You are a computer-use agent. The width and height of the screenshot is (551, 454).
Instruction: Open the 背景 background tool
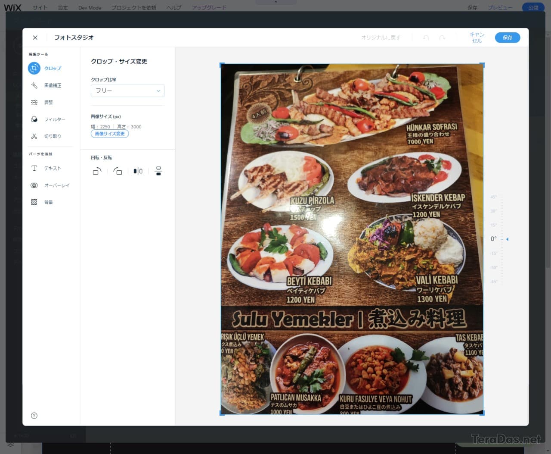point(41,202)
